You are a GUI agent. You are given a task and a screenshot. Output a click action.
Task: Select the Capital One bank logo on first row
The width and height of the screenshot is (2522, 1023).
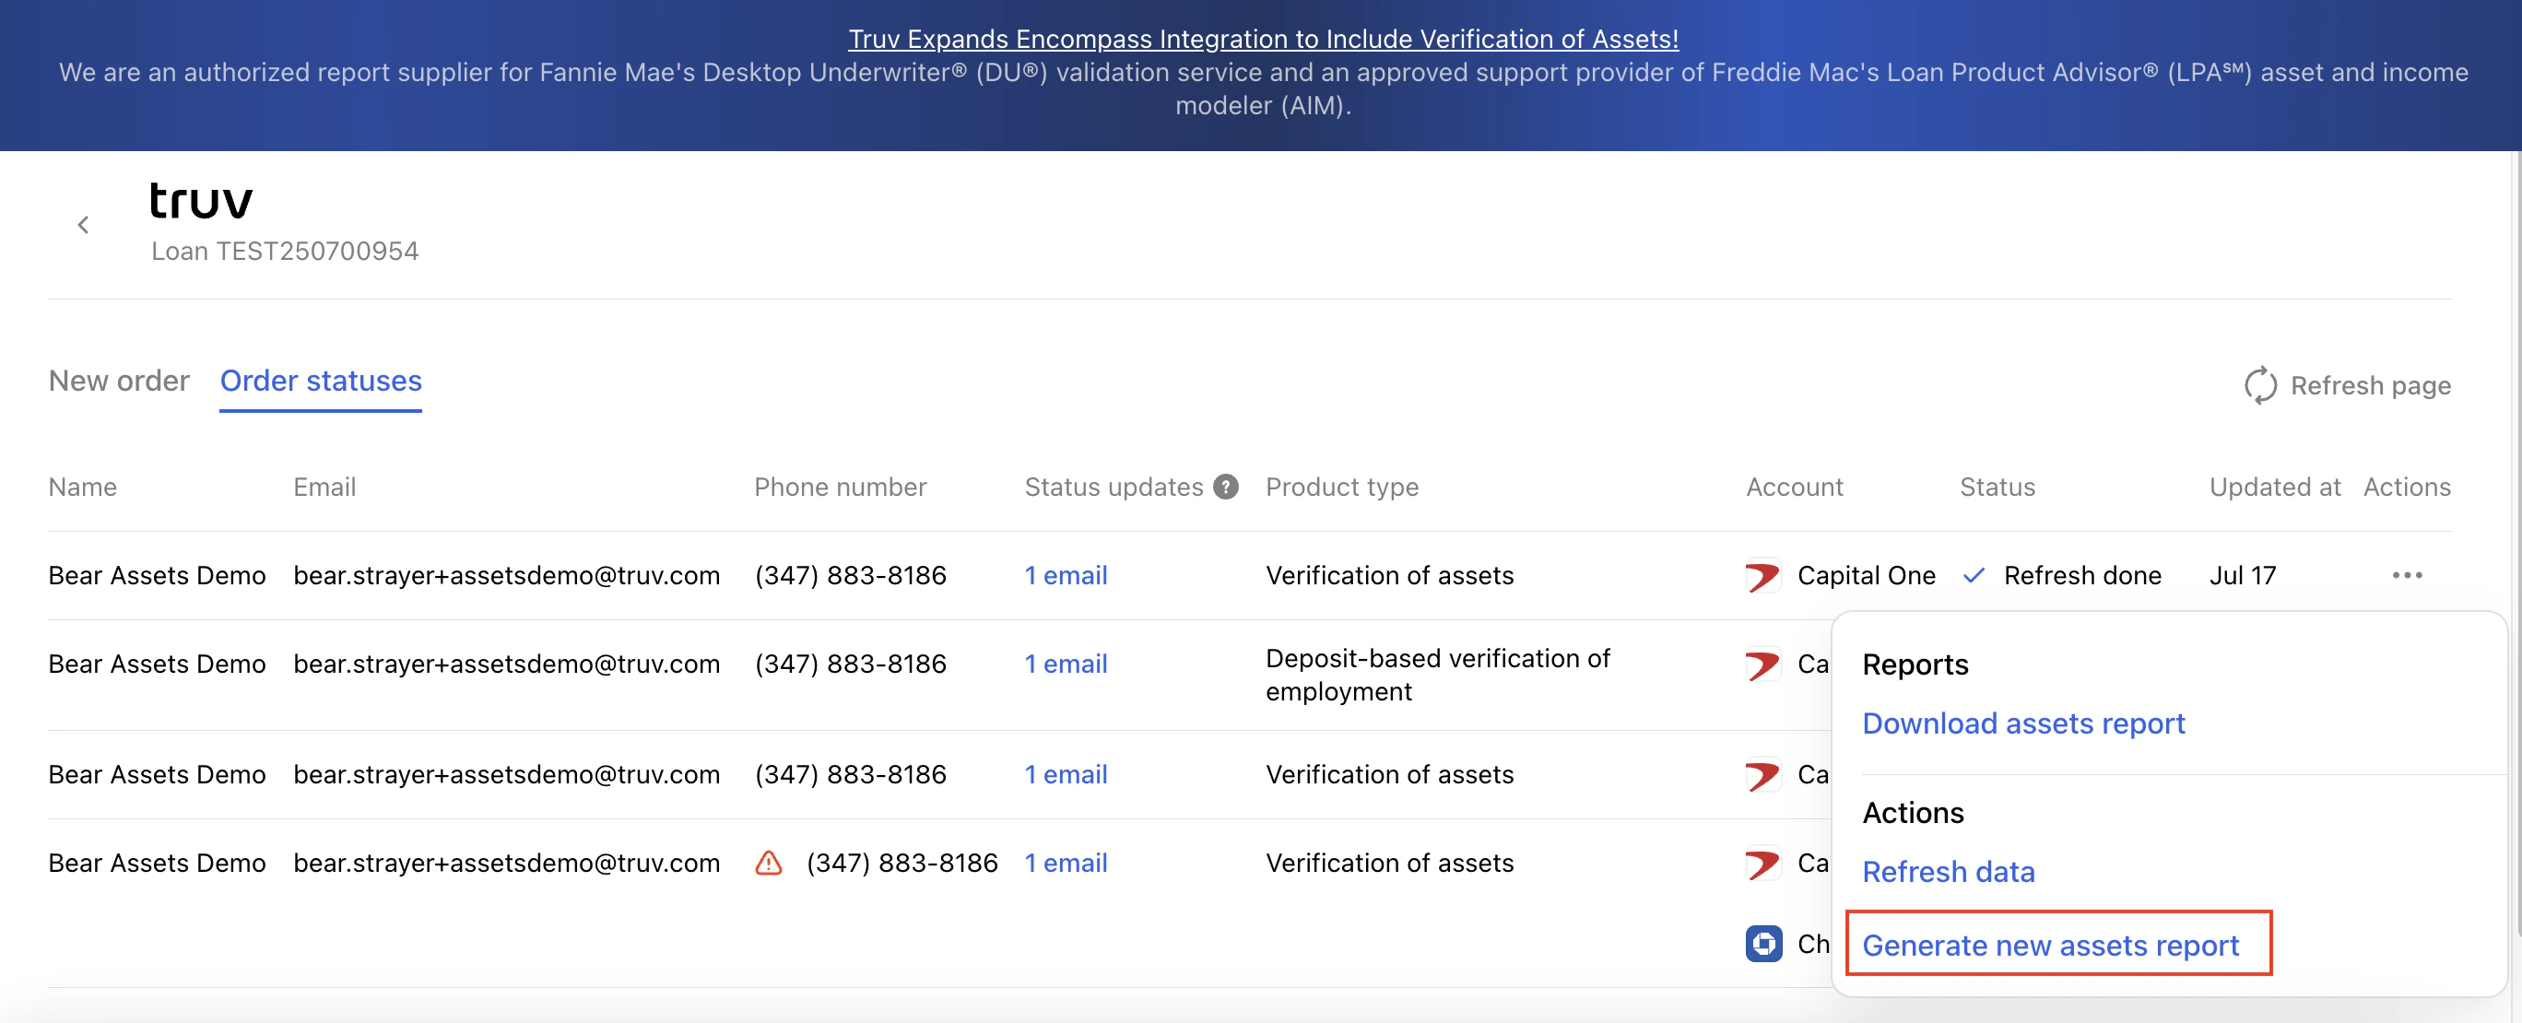(1762, 576)
